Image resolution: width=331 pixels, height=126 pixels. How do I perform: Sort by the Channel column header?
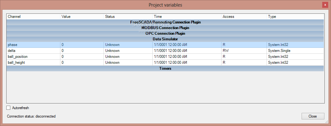pos(33,17)
